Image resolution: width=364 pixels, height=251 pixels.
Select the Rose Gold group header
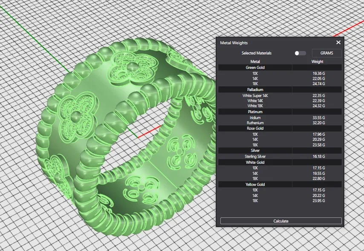click(280, 128)
